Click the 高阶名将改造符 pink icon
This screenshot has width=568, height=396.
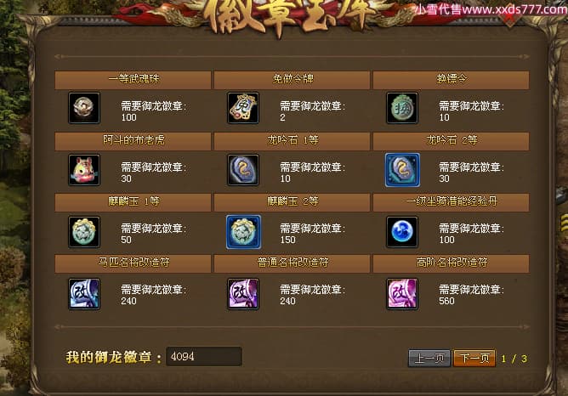[x=402, y=293]
